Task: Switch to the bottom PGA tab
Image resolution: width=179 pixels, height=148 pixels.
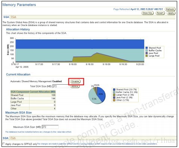Action: click(13, 138)
